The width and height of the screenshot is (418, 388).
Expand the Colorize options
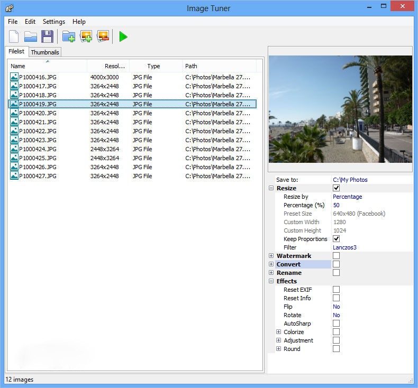279,332
